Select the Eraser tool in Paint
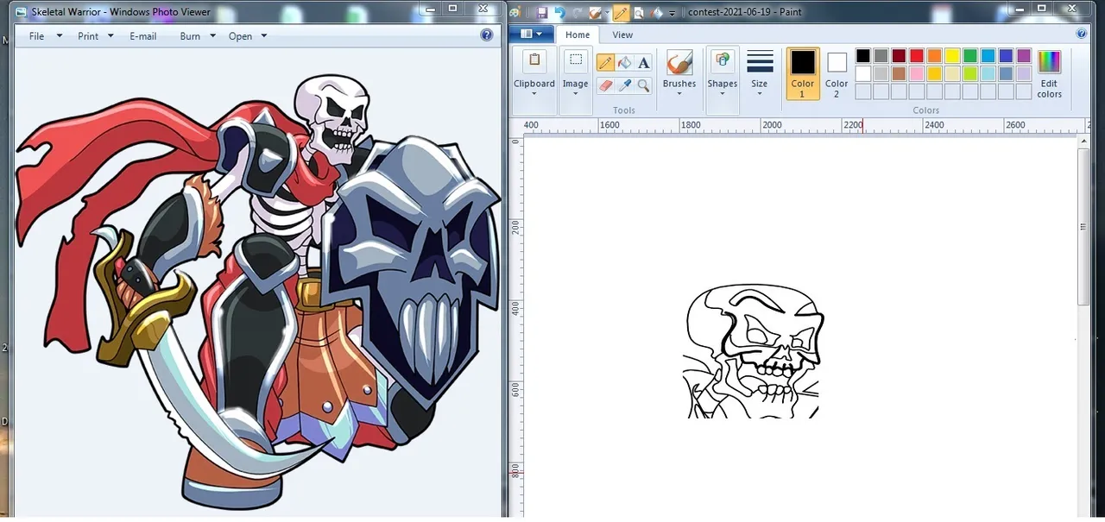The height and width of the screenshot is (522, 1105). [605, 85]
